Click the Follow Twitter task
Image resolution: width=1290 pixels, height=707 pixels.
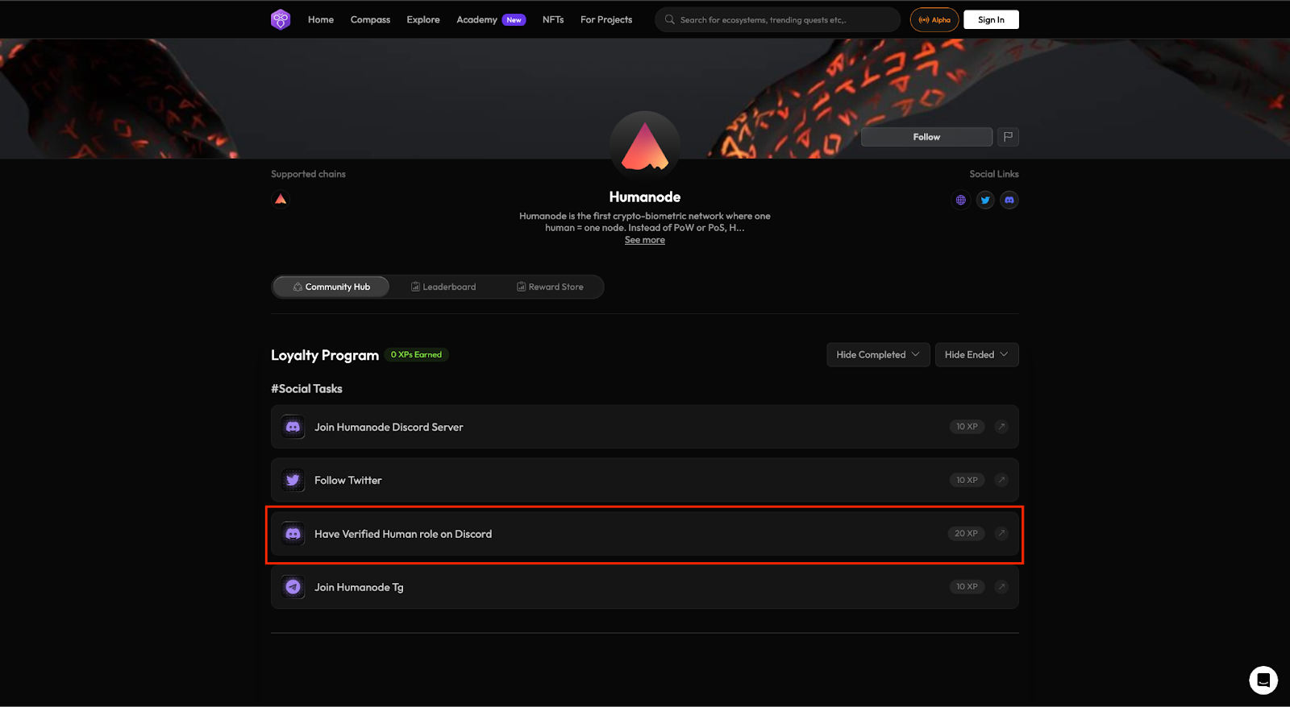[x=645, y=480]
